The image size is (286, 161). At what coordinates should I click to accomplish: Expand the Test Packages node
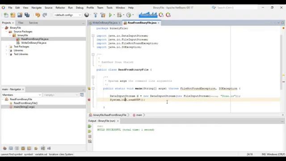[6, 47]
